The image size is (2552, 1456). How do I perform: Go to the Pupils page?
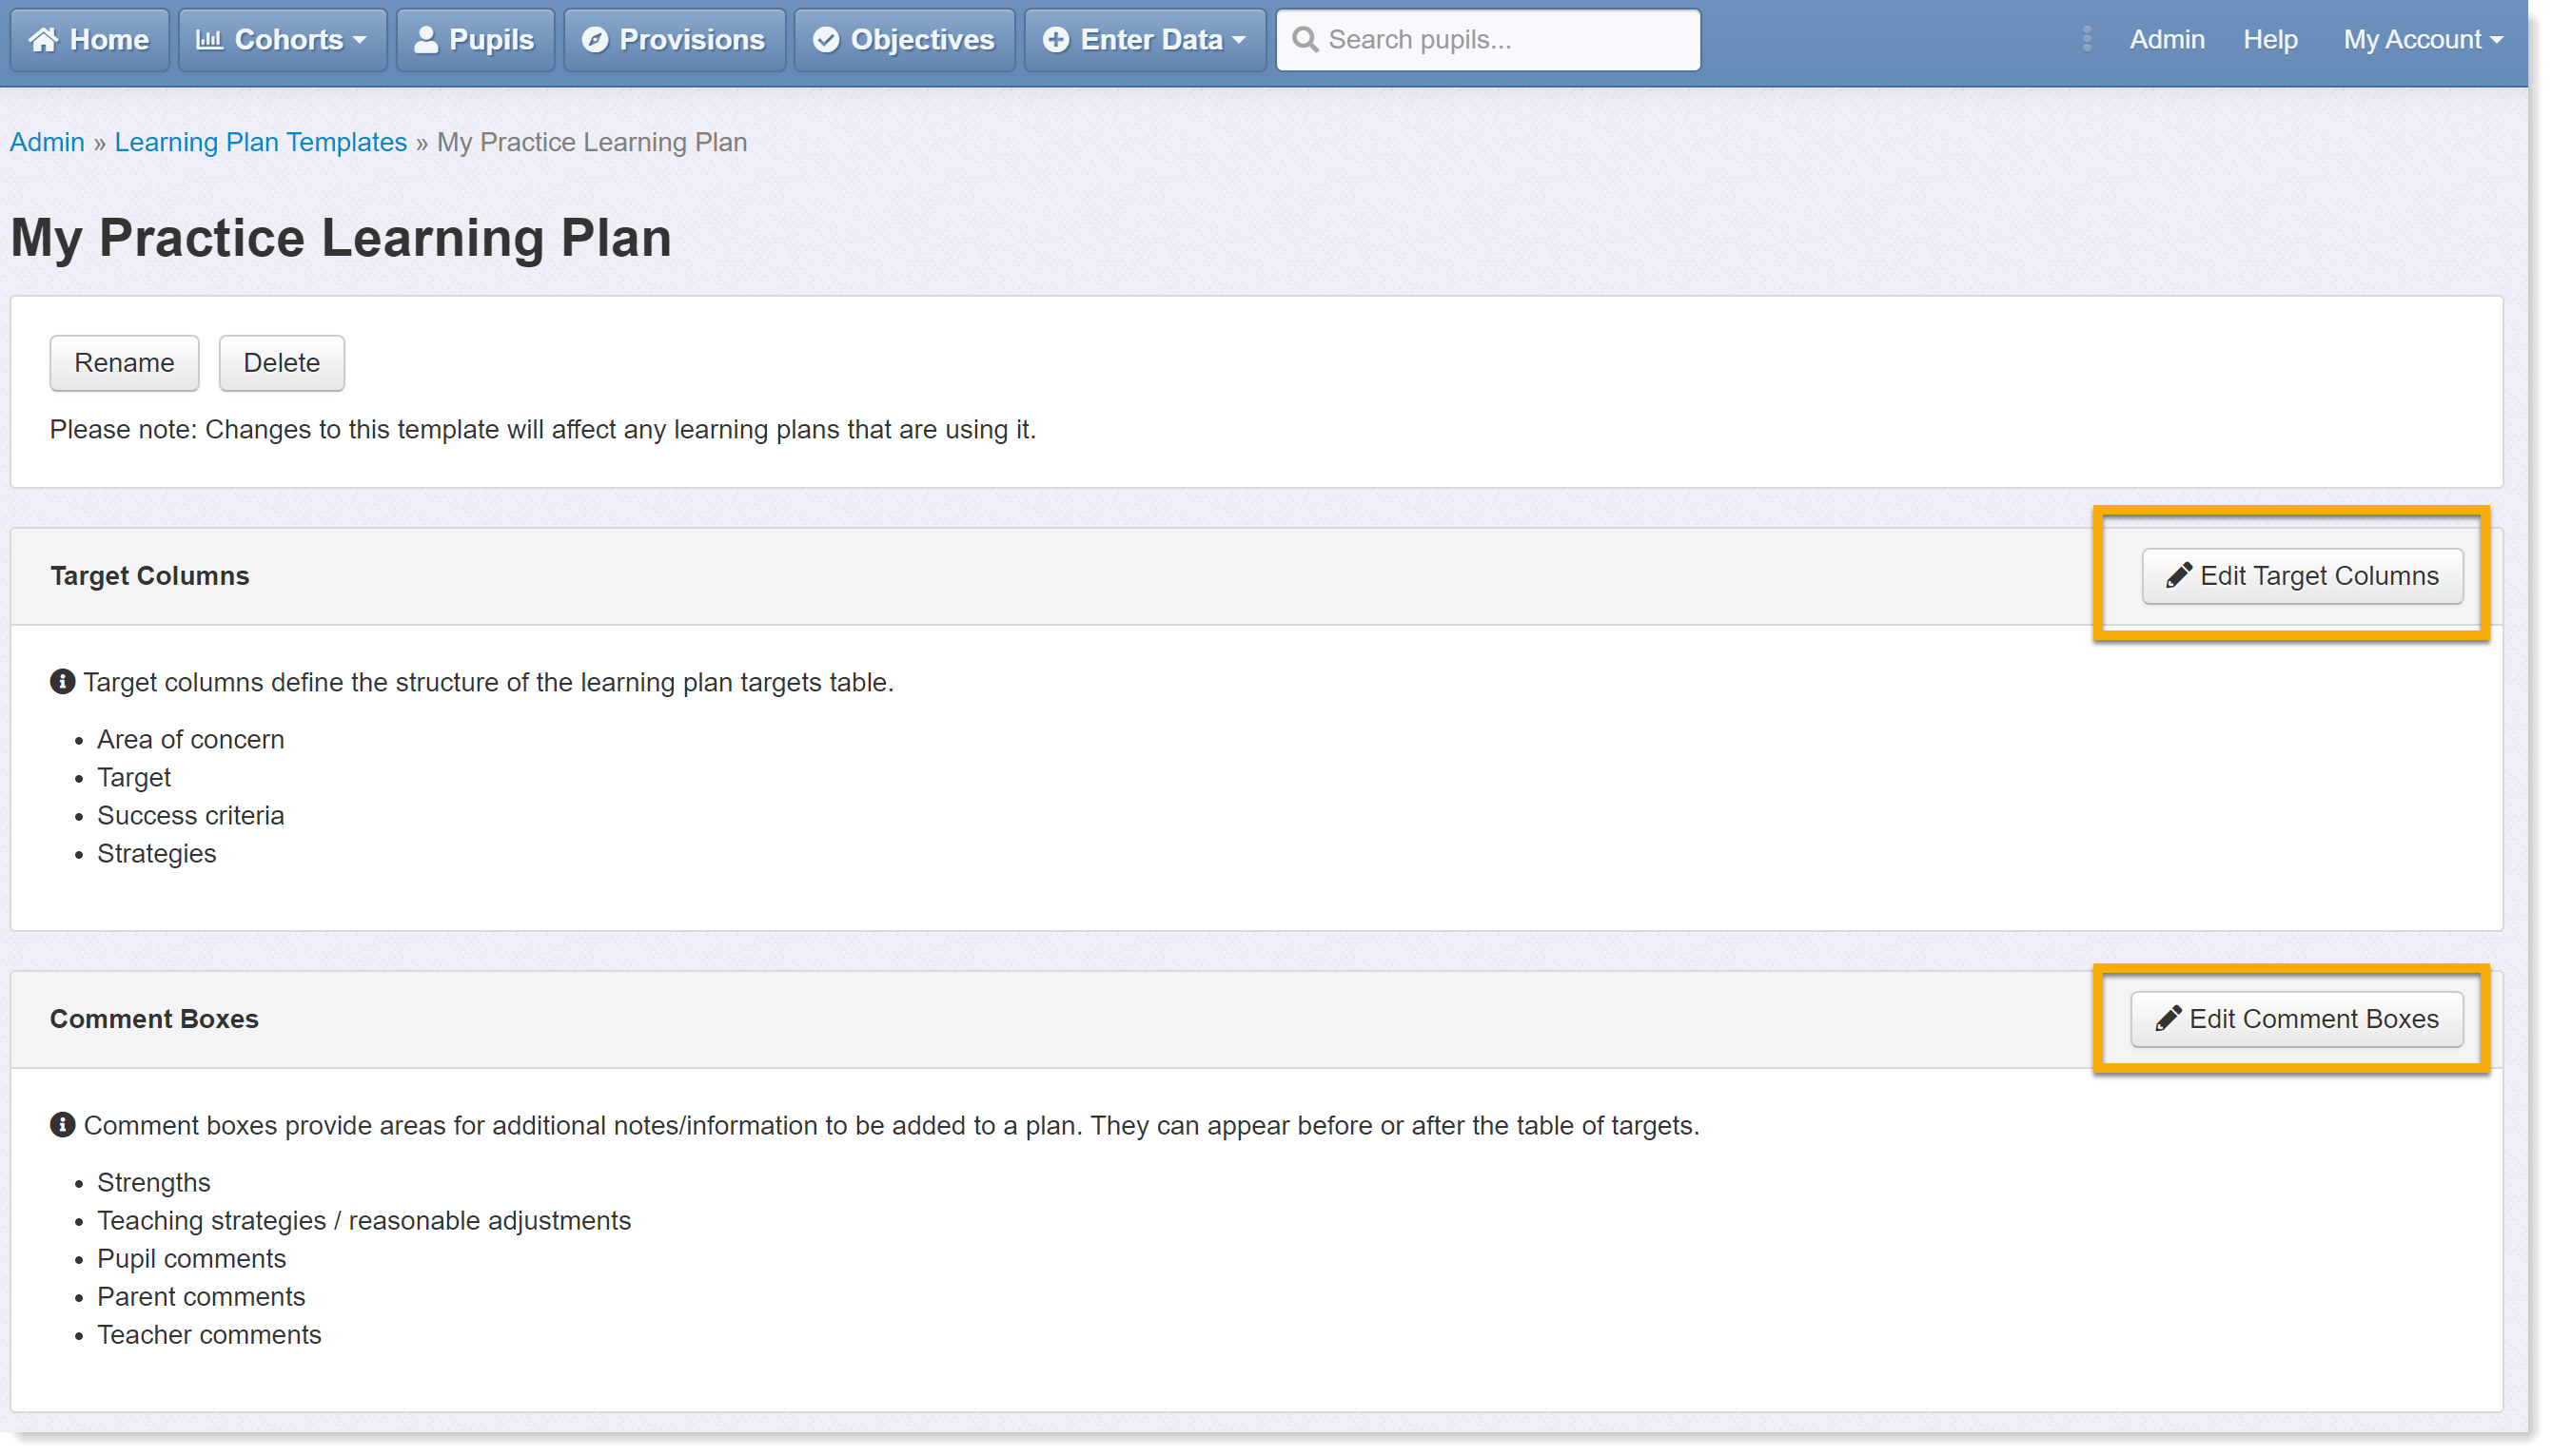(x=475, y=40)
